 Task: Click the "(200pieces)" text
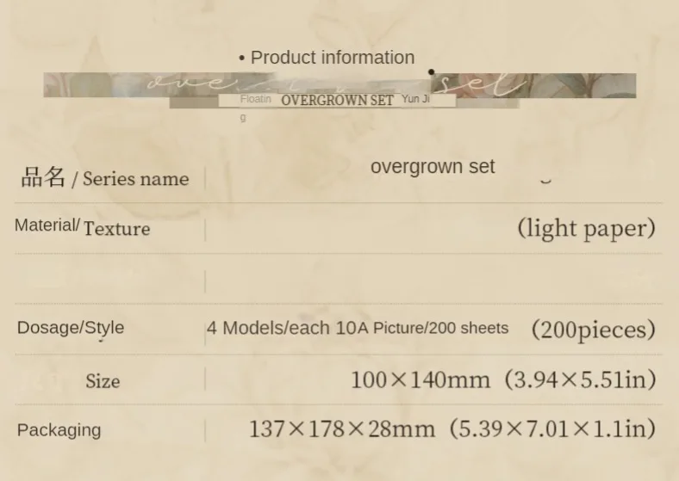(593, 330)
